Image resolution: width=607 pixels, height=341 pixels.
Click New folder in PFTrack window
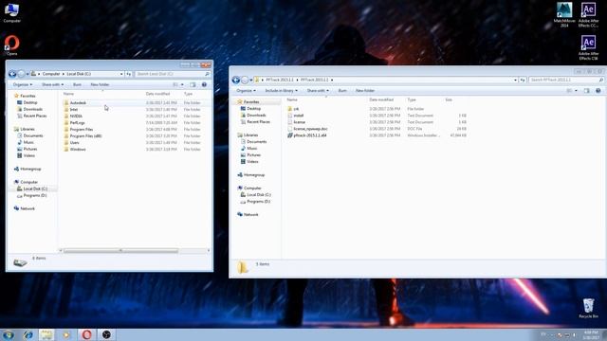pos(364,91)
